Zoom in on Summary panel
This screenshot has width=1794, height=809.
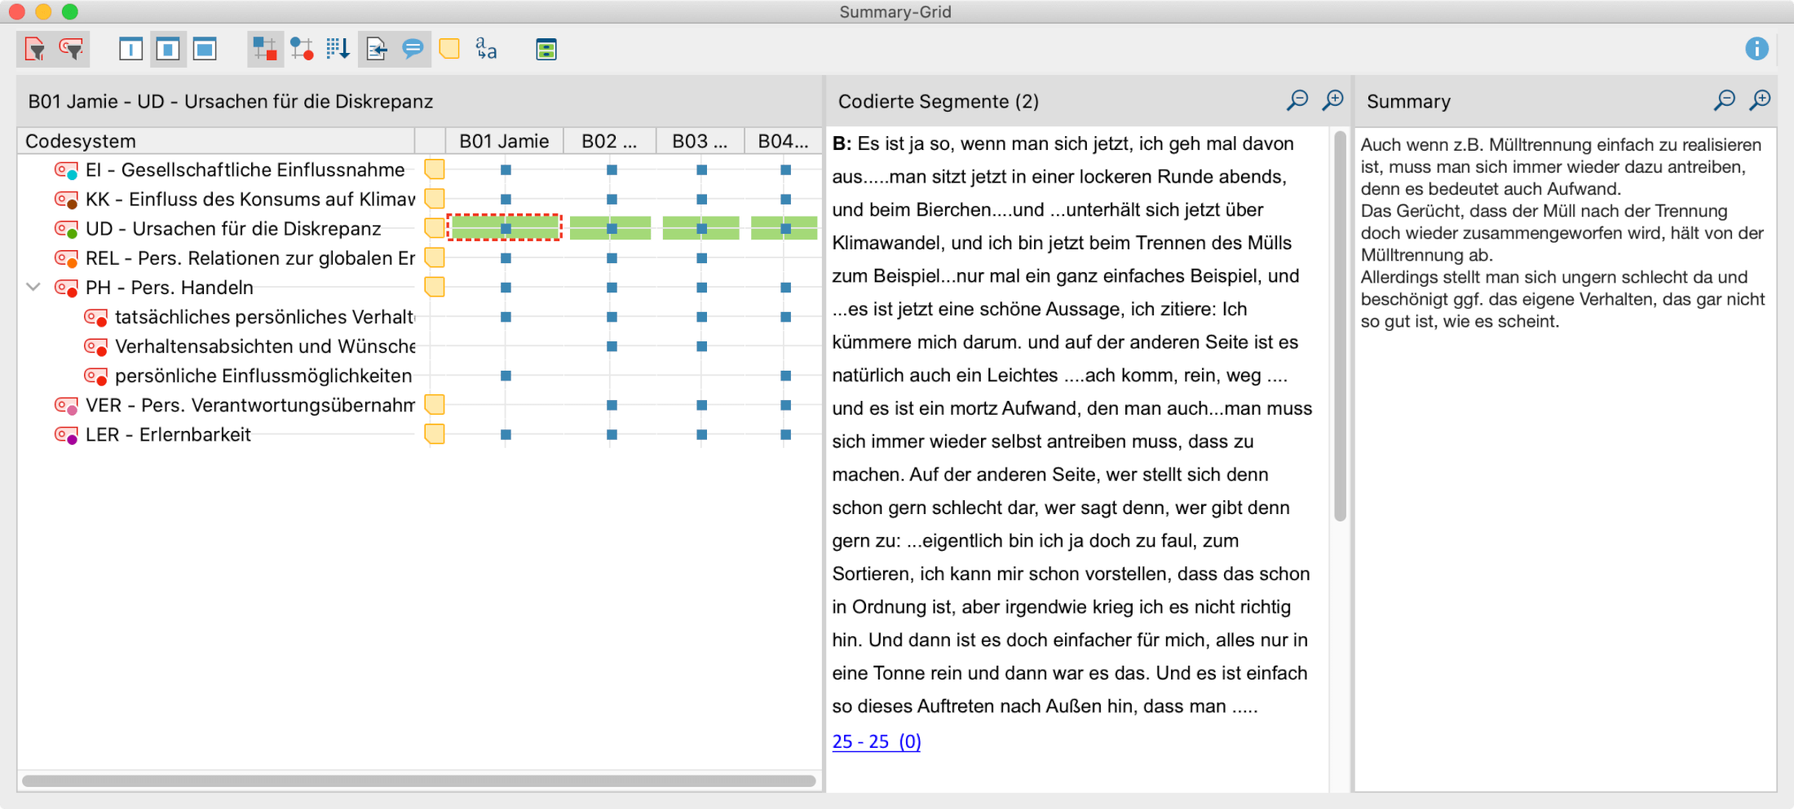coord(1760,100)
